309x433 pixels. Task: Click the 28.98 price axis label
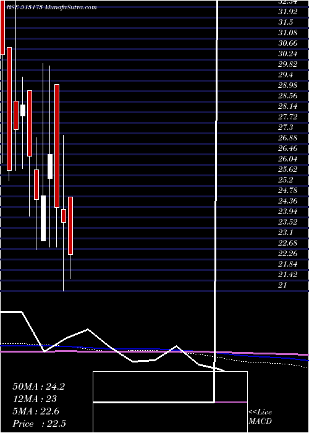tap(288, 85)
